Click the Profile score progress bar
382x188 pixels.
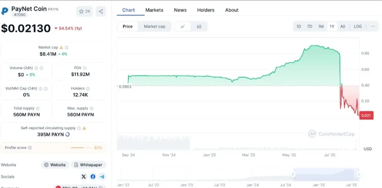point(82,148)
